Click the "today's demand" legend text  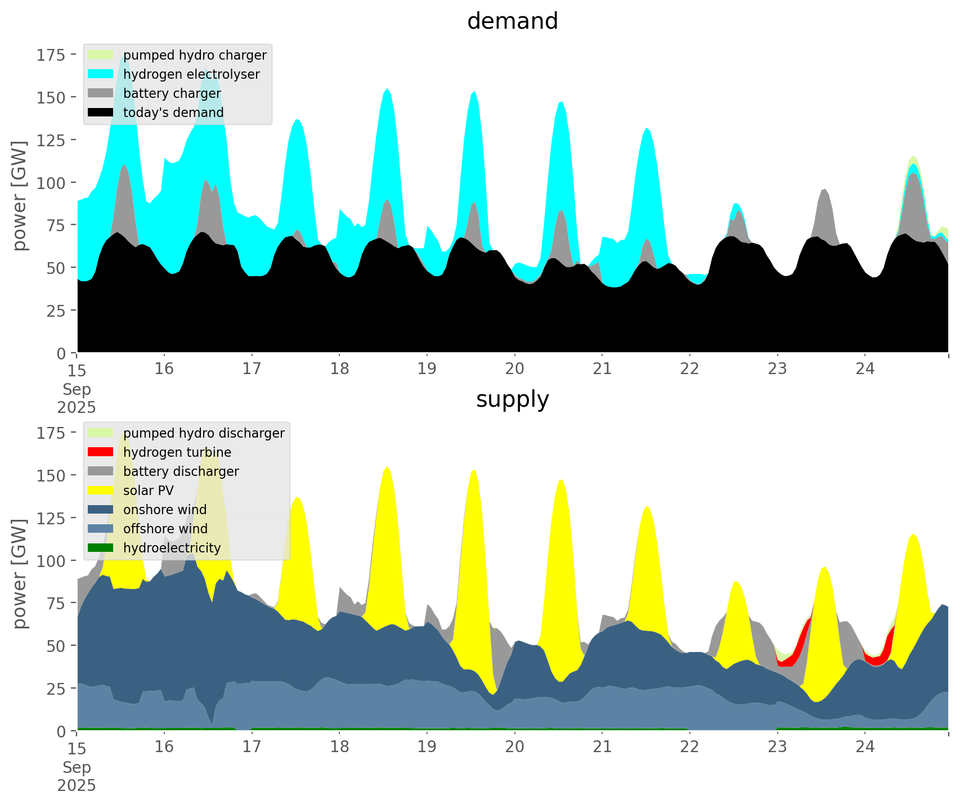pos(173,113)
